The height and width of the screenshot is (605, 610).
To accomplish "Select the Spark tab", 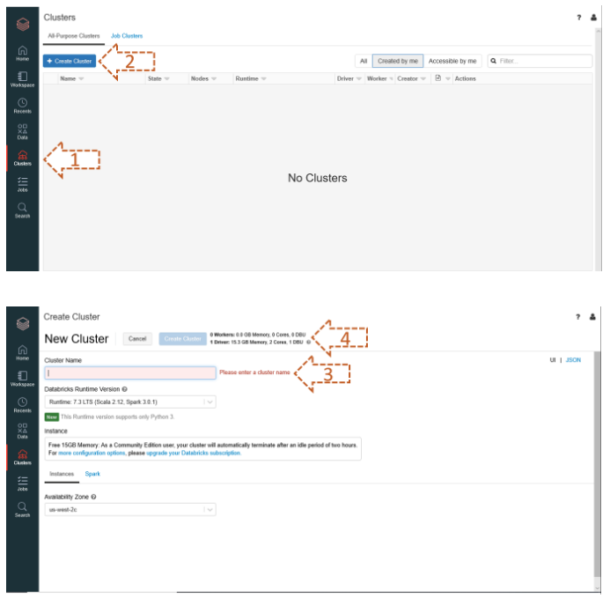I will 92,474.
